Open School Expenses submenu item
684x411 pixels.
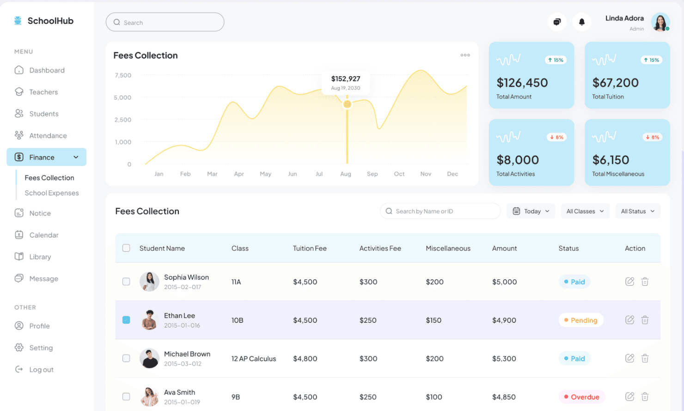click(52, 193)
